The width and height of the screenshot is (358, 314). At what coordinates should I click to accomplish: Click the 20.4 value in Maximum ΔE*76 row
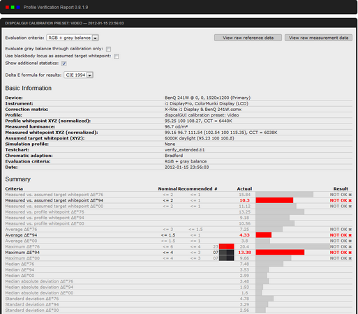click(x=244, y=246)
